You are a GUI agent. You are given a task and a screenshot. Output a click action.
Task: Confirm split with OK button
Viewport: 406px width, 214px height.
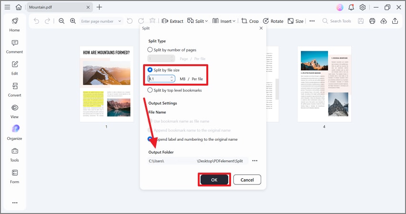[214, 180]
